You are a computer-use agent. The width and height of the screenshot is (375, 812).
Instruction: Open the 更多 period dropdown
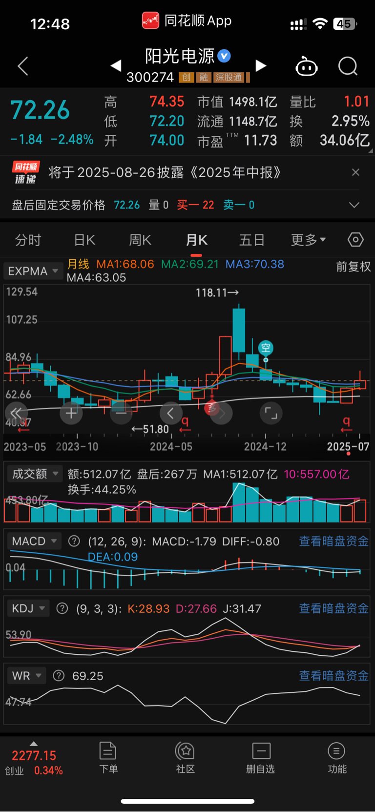(x=308, y=240)
